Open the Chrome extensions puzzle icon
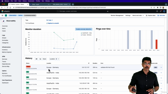Screen dimensions: 168x94 (x=157, y=8)
